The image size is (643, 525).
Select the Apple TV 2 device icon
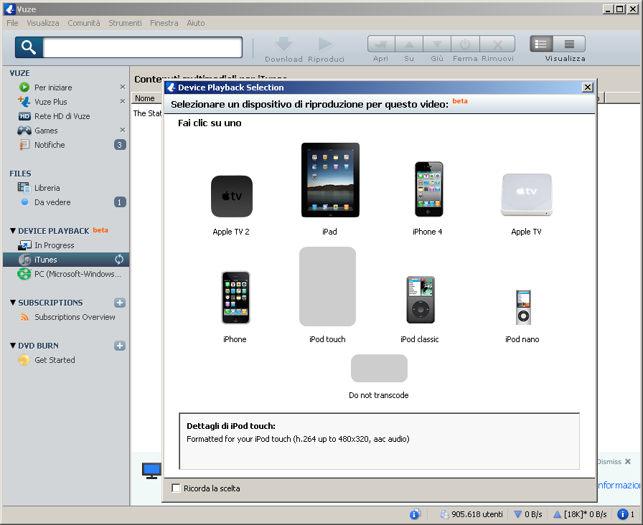pyautogui.click(x=231, y=197)
